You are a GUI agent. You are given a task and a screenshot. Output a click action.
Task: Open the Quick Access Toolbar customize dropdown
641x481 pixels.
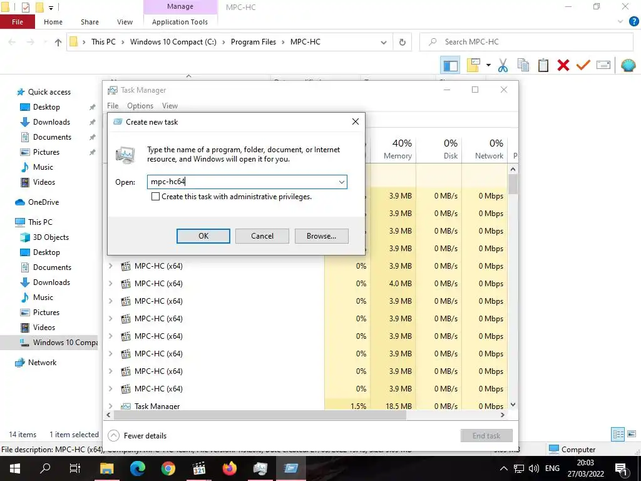point(51,8)
